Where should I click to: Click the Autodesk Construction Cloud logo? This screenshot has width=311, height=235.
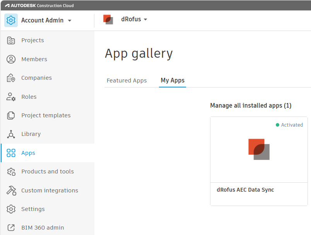point(39,5)
